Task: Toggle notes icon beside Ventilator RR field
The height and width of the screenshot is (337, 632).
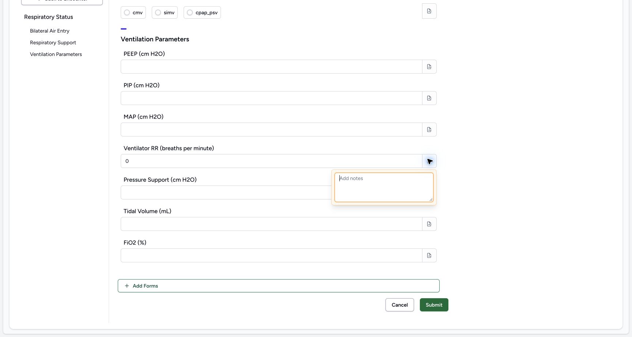Action: pyautogui.click(x=429, y=161)
